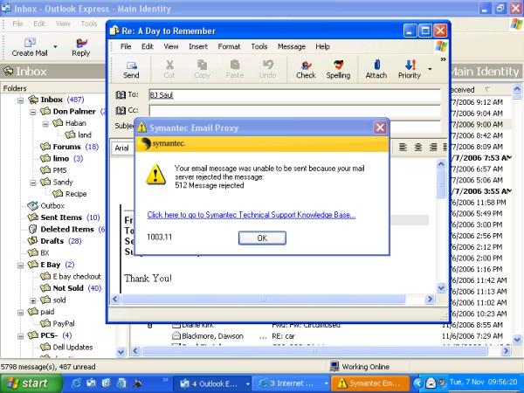Image resolution: width=524 pixels, height=393 pixels.
Task: Collapse the Don Palmer folder
Action: point(33,112)
